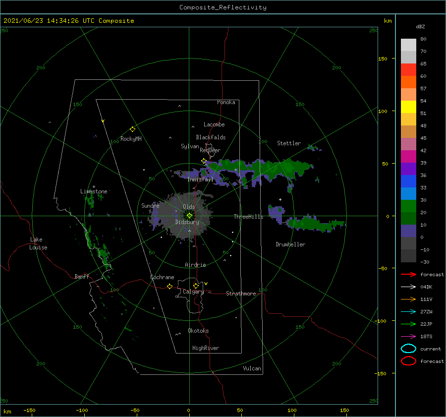The image size is (446, 417).
Task: Click the Strathmore label
Action: click(241, 294)
